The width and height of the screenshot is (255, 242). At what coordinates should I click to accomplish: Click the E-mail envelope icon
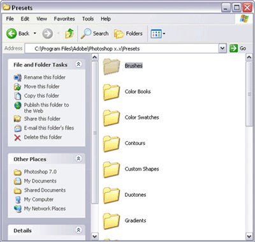pyautogui.click(x=17, y=128)
